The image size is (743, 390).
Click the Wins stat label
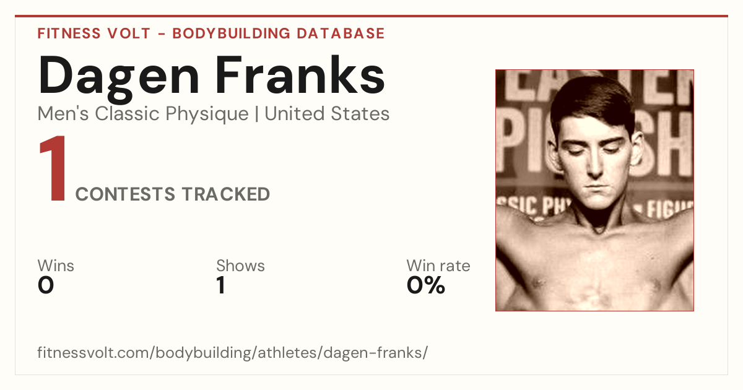tap(56, 266)
